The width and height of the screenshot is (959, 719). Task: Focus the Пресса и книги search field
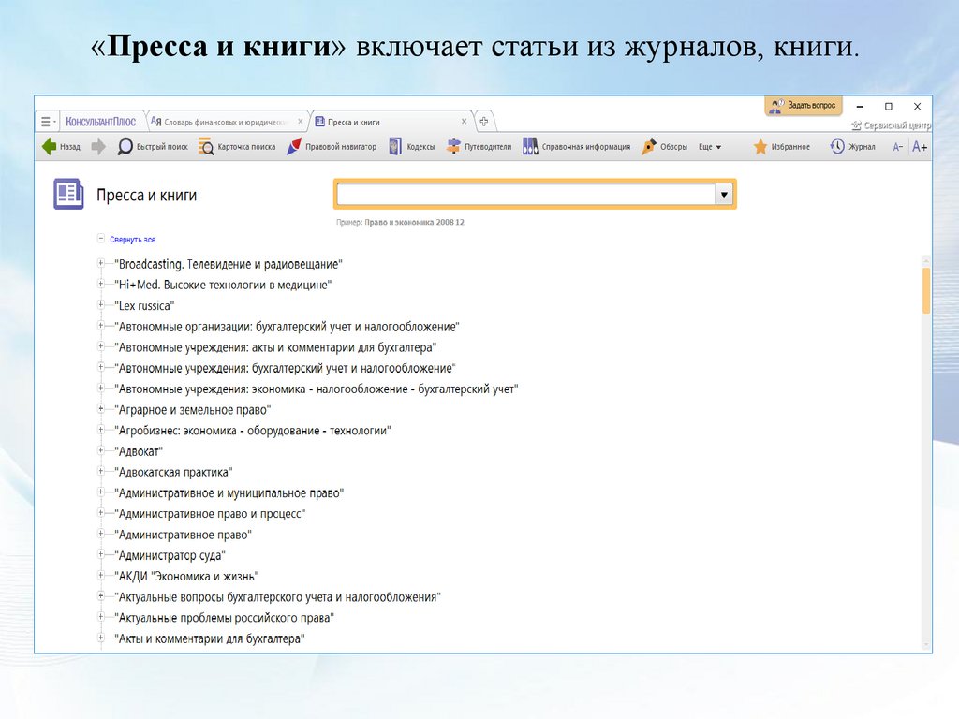[526, 195]
